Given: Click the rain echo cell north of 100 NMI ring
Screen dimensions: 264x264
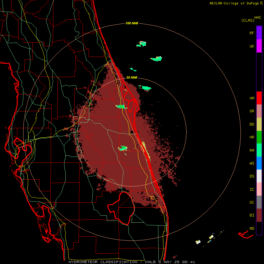Looking at the screenshot, I should [x=141, y=44].
